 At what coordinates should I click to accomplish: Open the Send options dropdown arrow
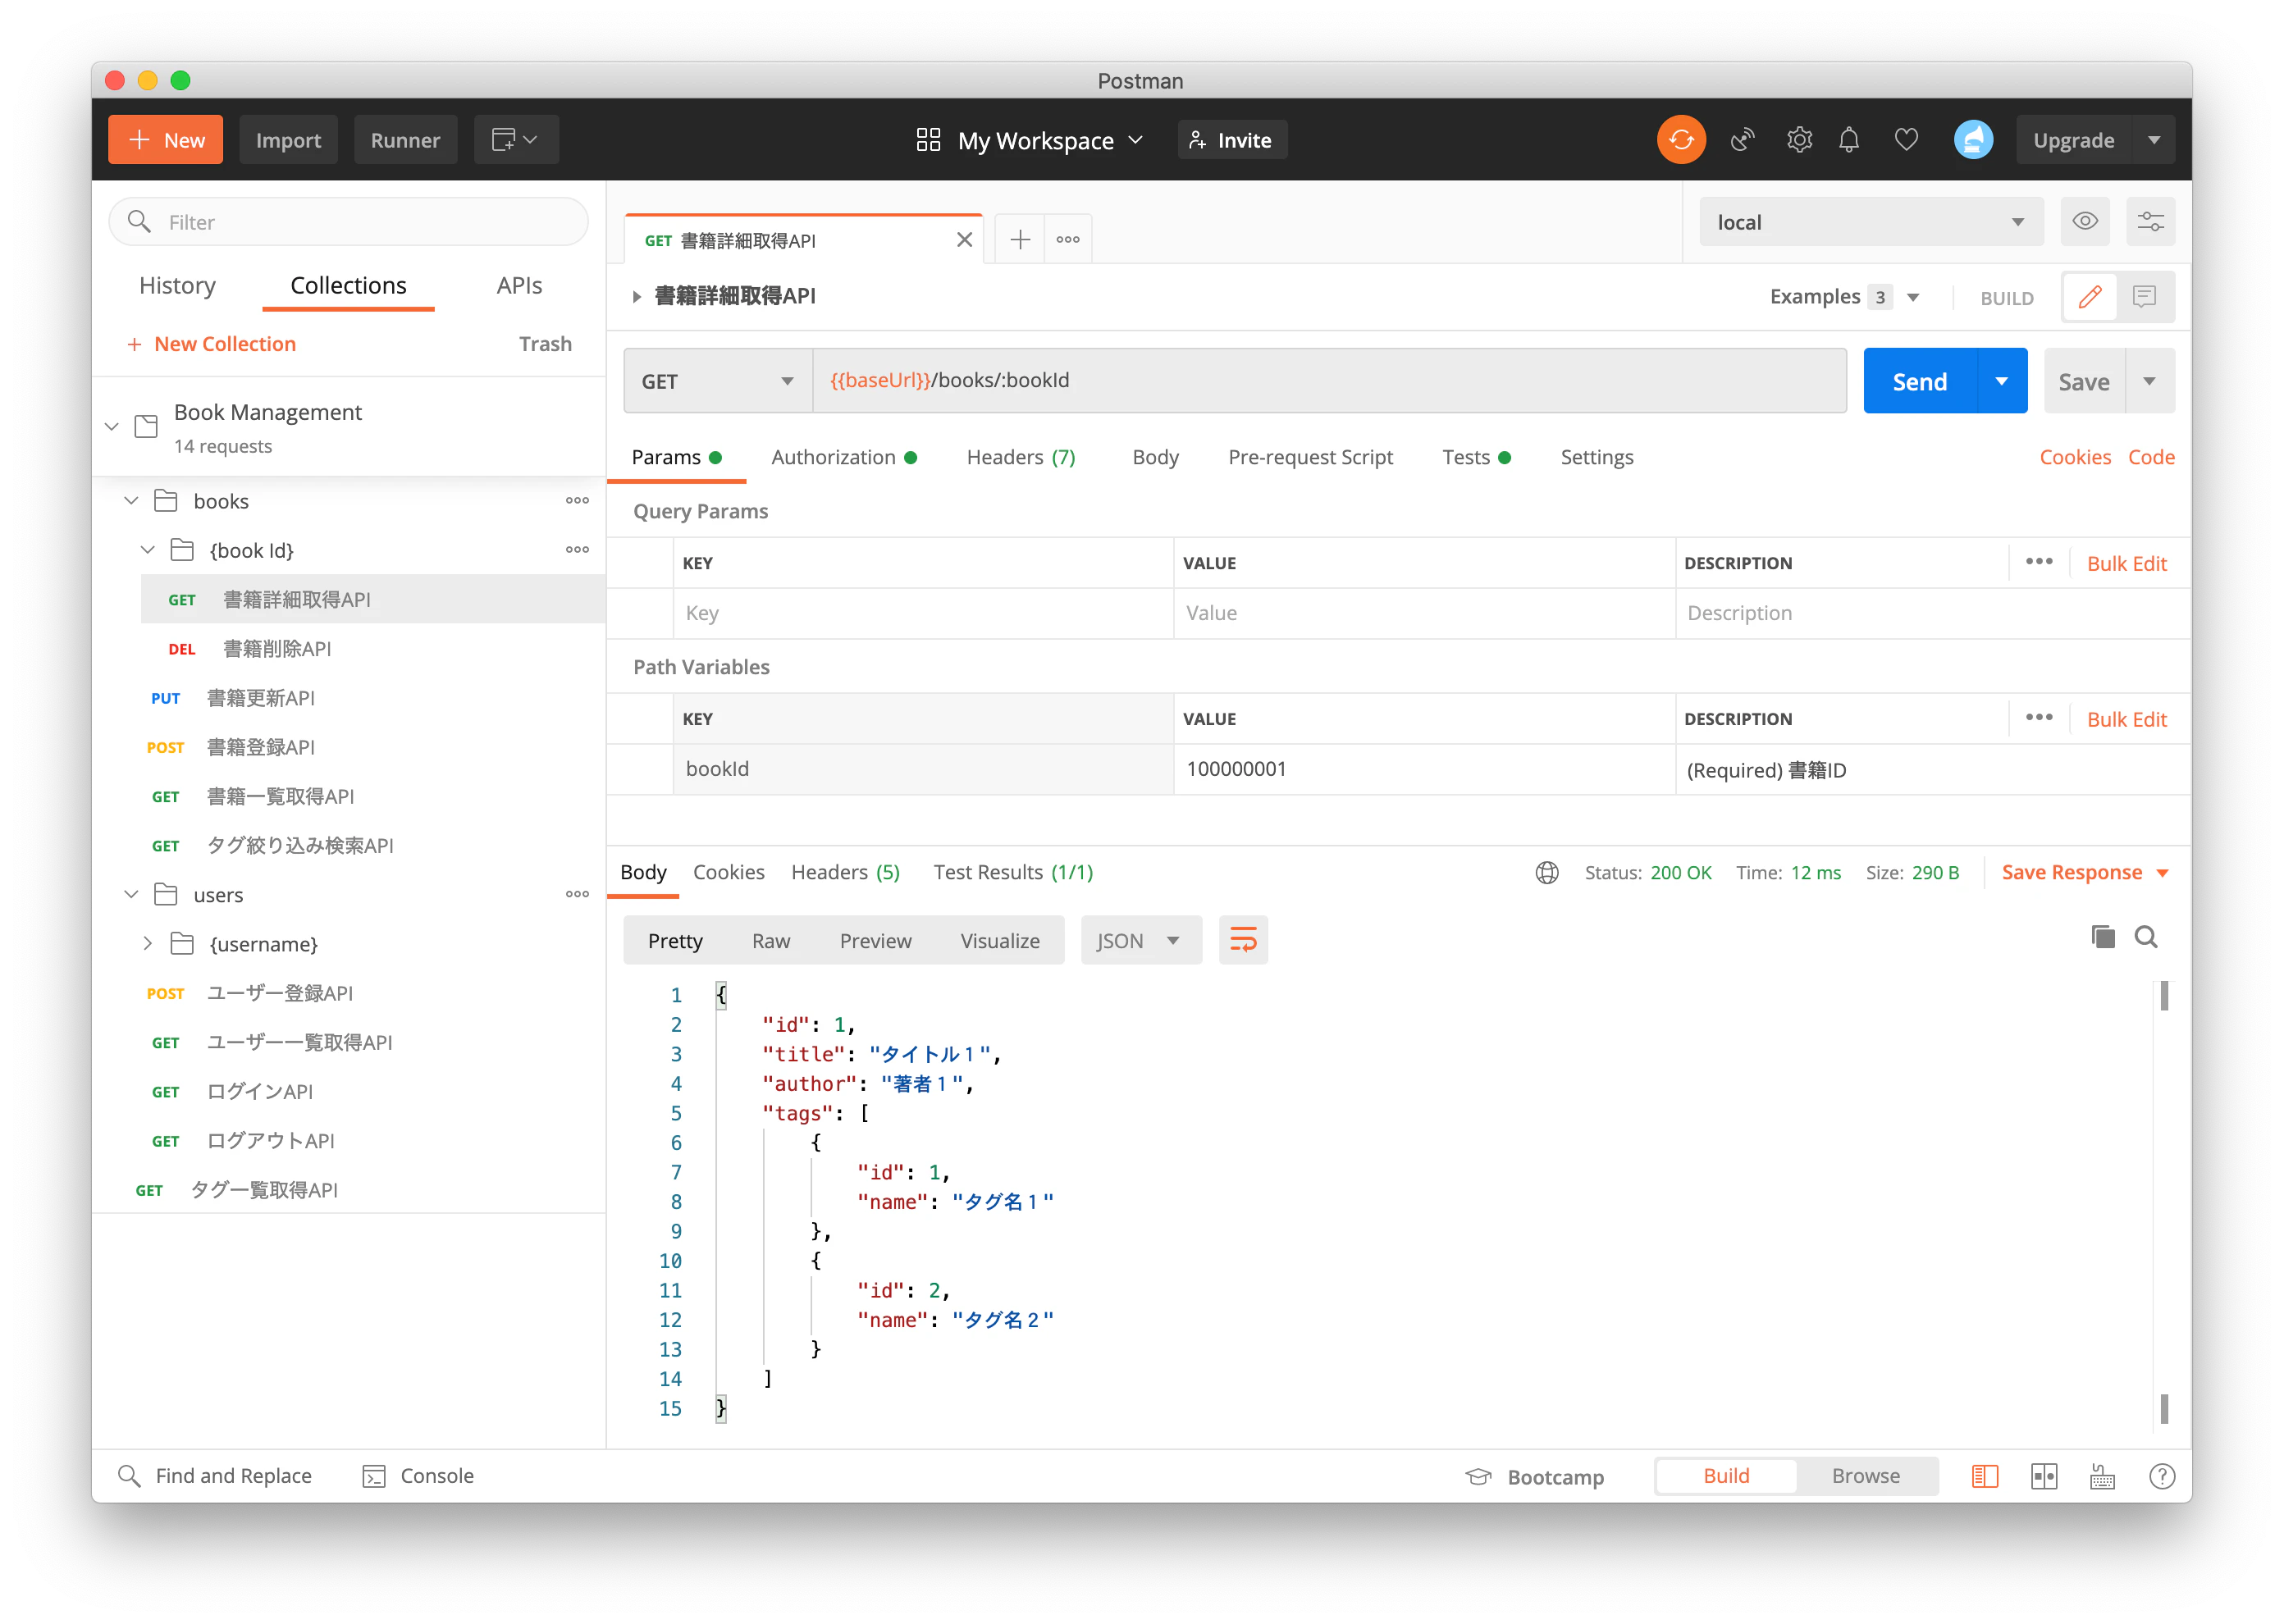click(x=2001, y=381)
